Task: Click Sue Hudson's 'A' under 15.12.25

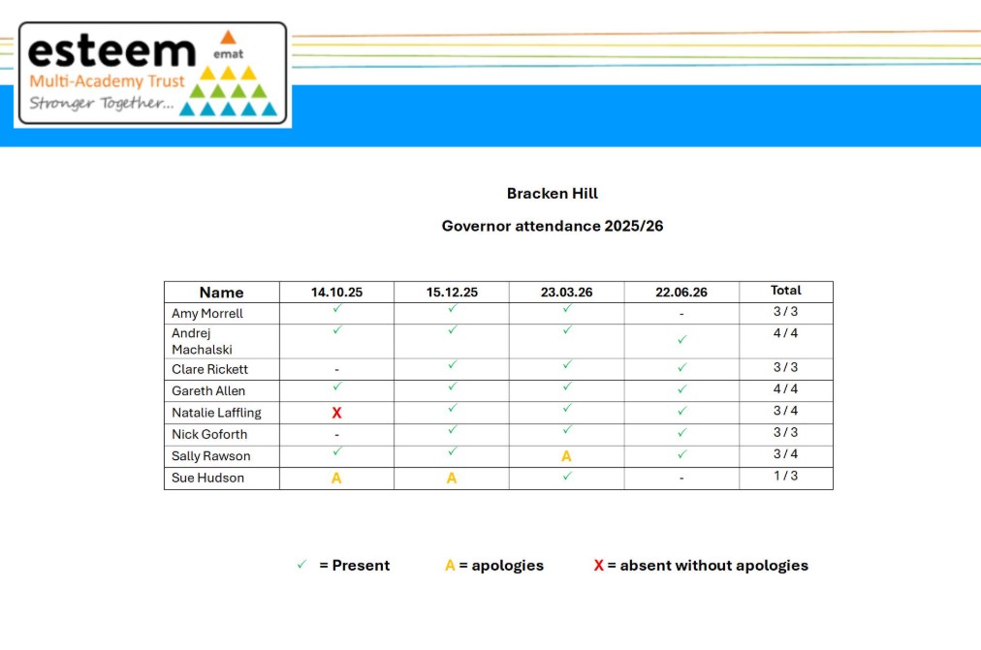Action: point(452,479)
